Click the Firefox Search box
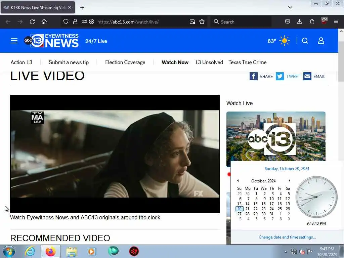The image size is (344, 258). click(x=241, y=22)
